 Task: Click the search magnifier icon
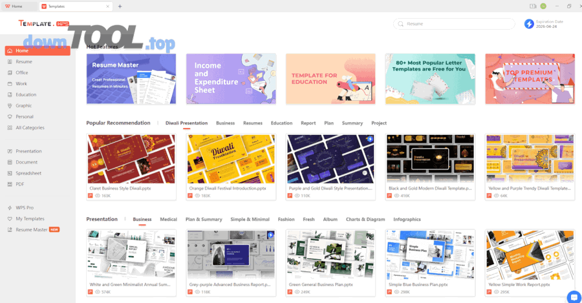click(400, 24)
